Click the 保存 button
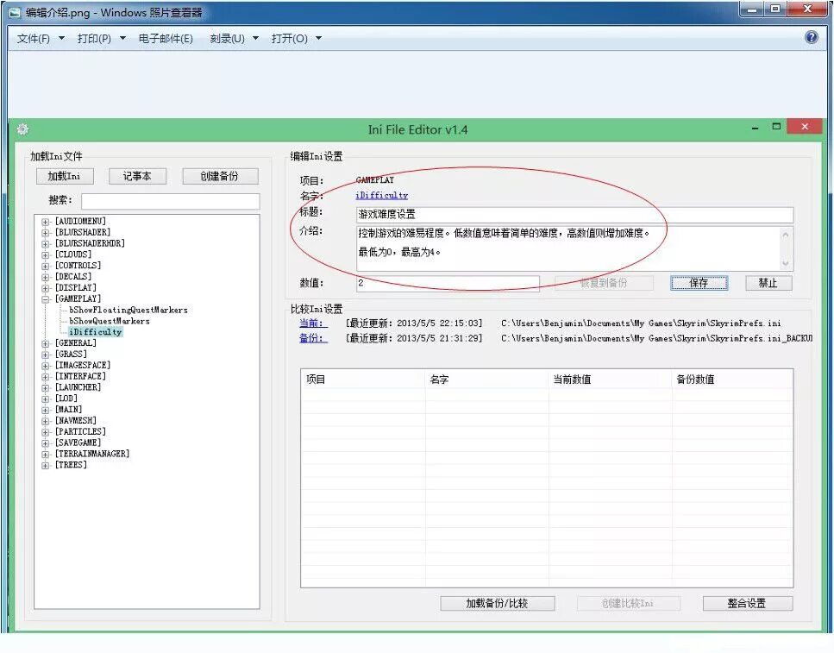Image resolution: width=834 pixels, height=653 pixels. pos(699,283)
